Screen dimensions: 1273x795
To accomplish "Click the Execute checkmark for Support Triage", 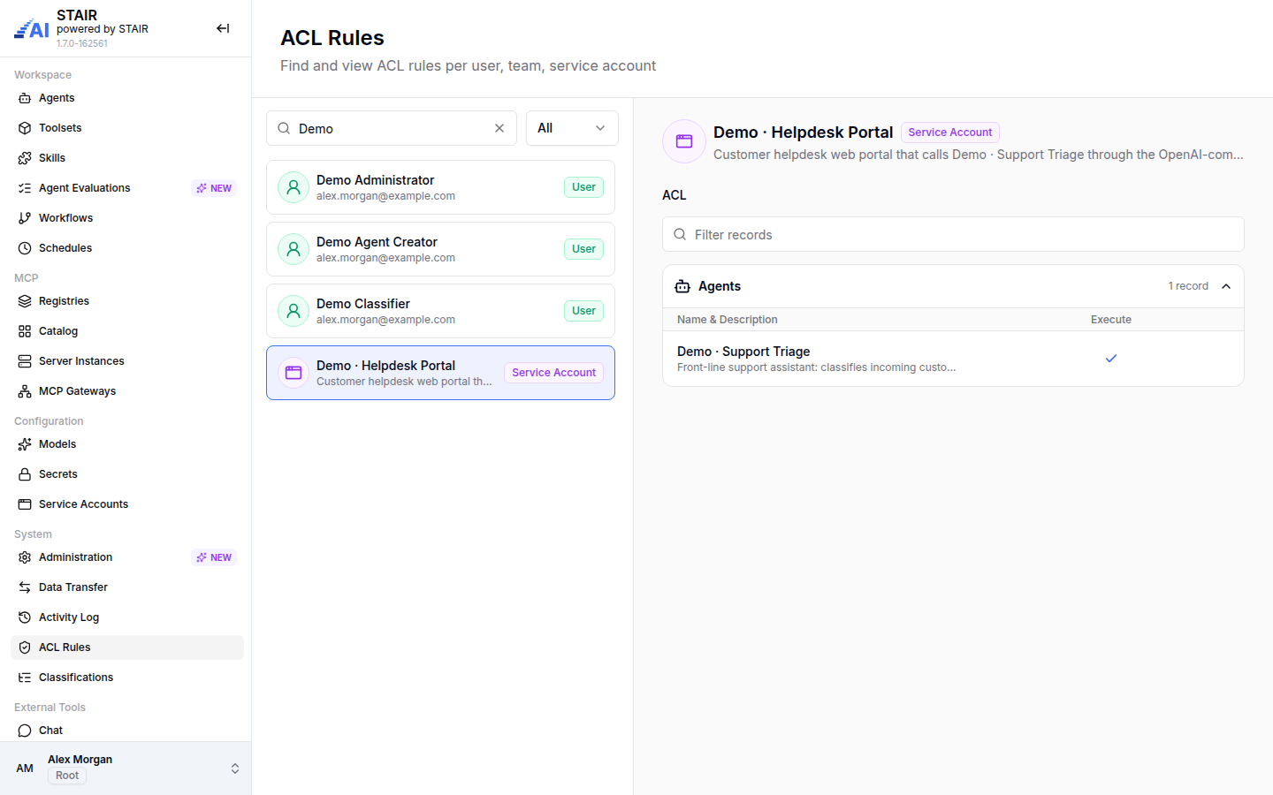I will click(1111, 358).
